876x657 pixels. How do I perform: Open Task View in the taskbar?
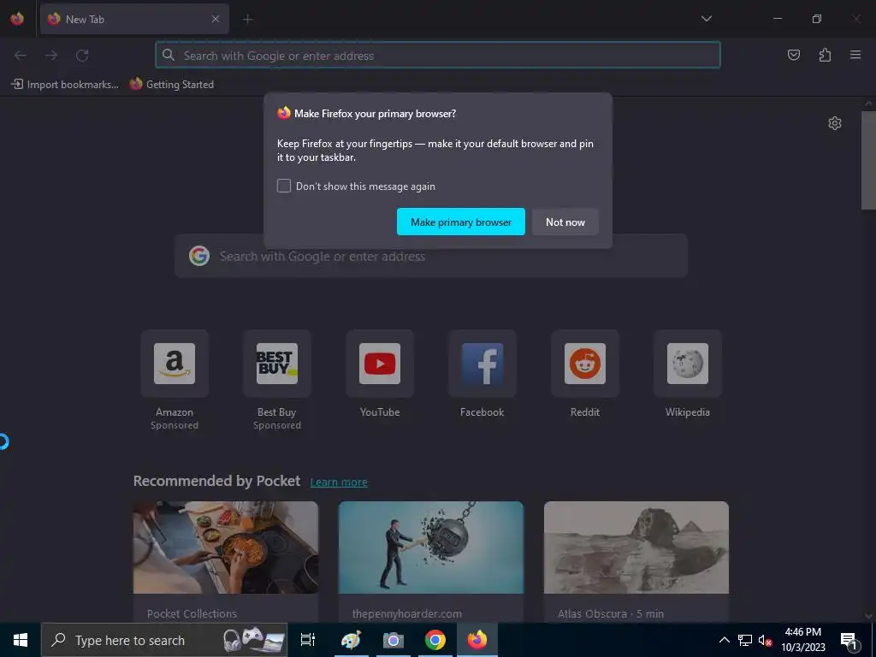click(307, 640)
